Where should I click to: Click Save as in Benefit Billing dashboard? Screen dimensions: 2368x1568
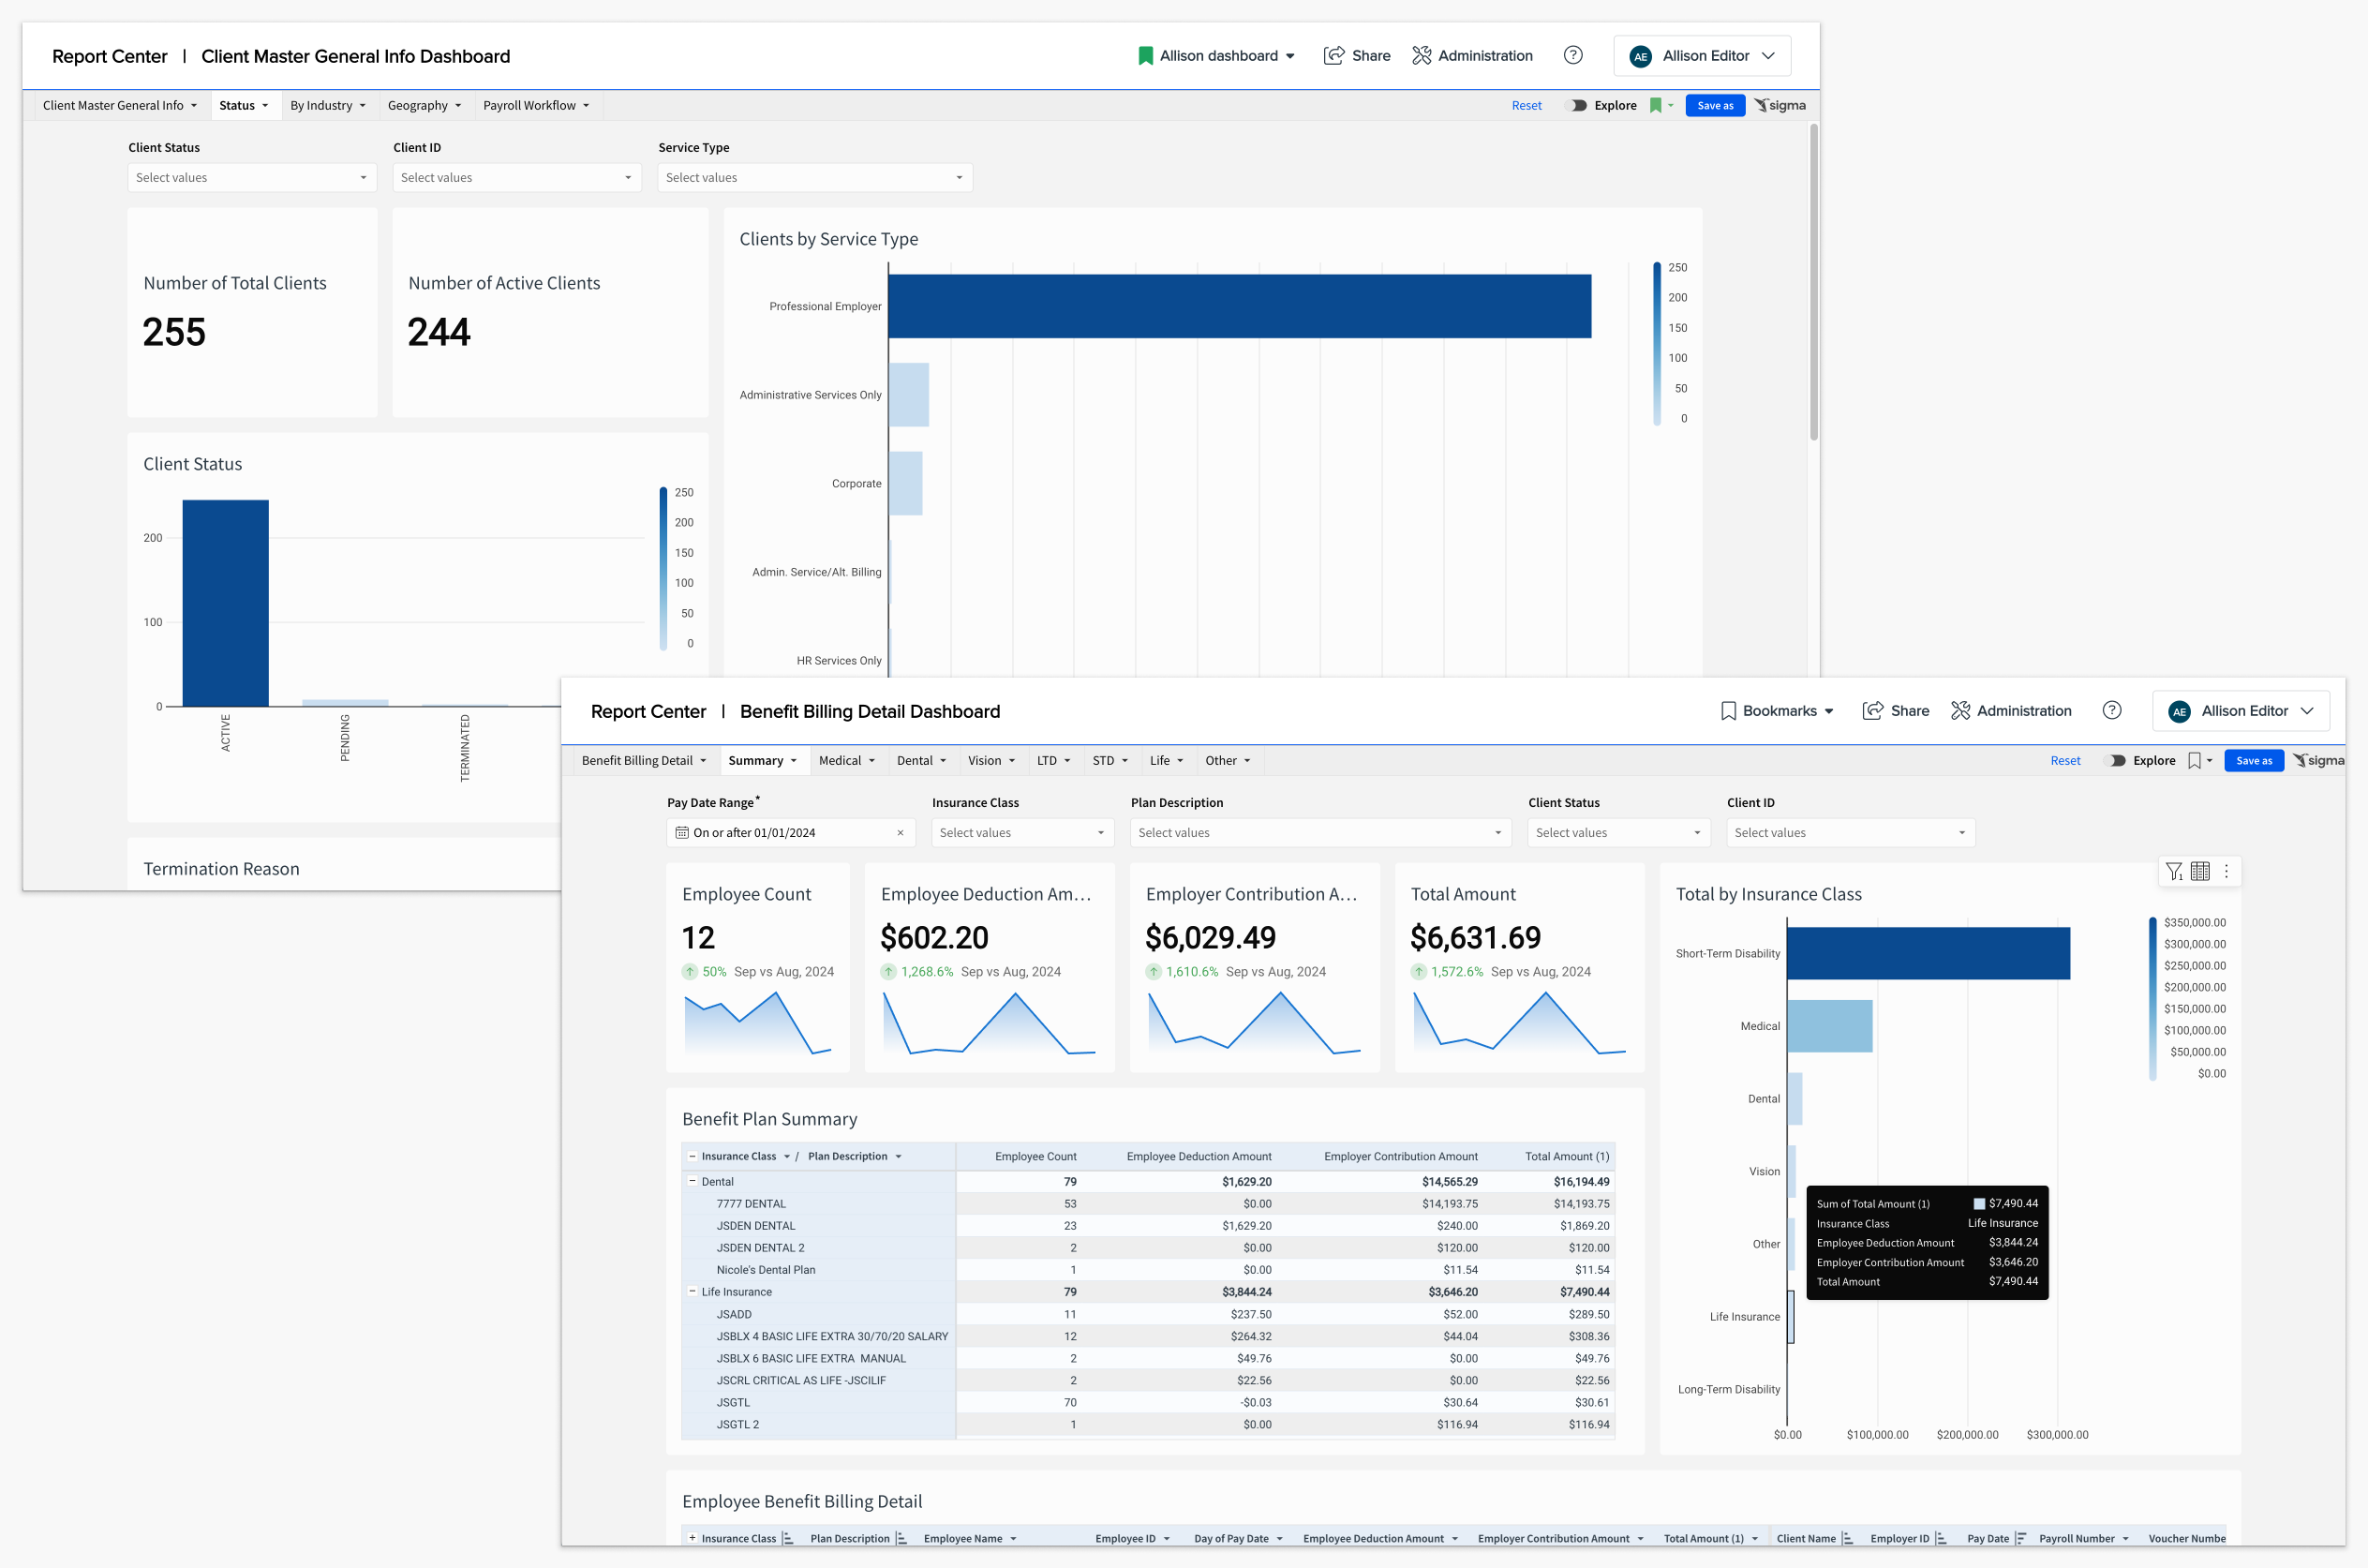click(x=2253, y=760)
